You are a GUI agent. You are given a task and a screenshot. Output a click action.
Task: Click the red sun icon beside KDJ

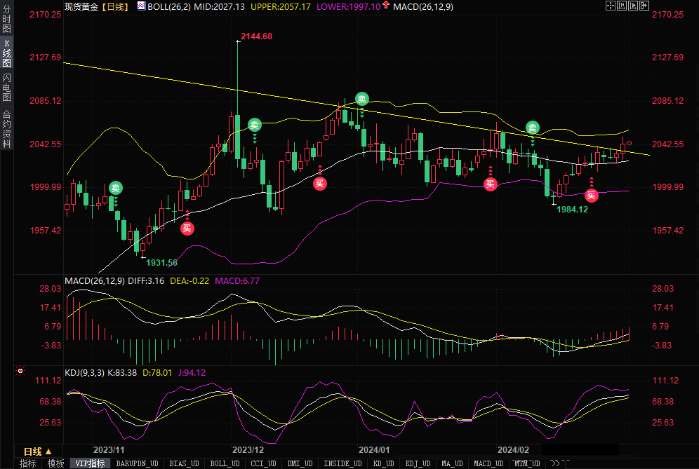click(20, 371)
